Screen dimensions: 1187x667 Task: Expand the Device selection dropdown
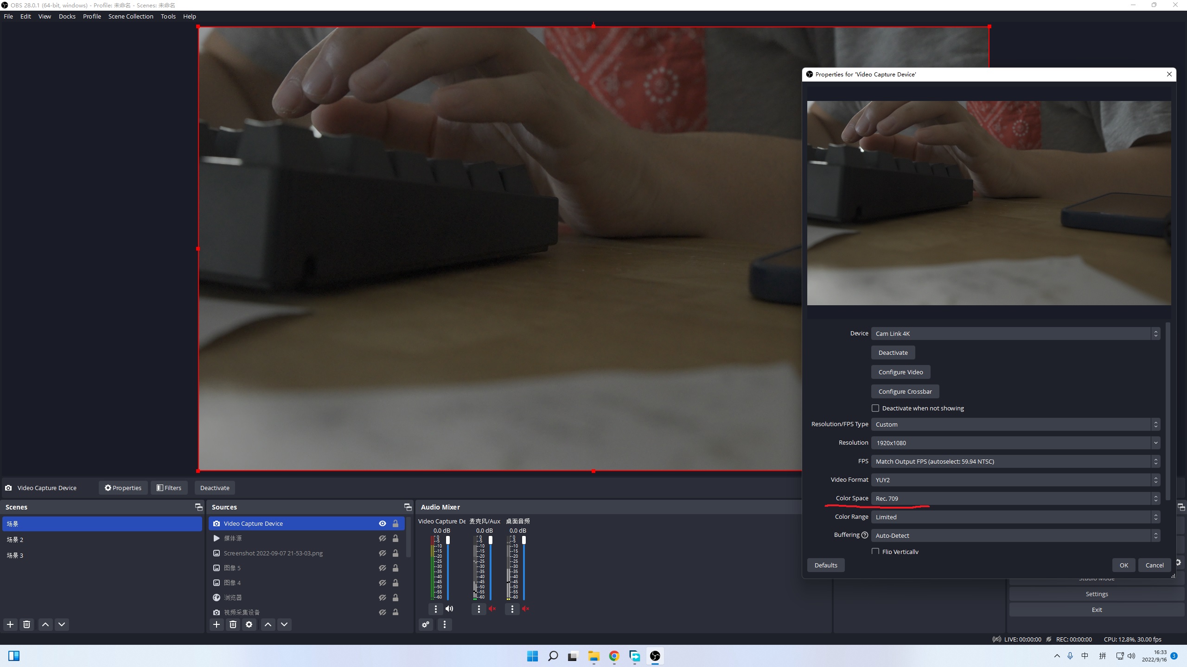tap(1155, 333)
